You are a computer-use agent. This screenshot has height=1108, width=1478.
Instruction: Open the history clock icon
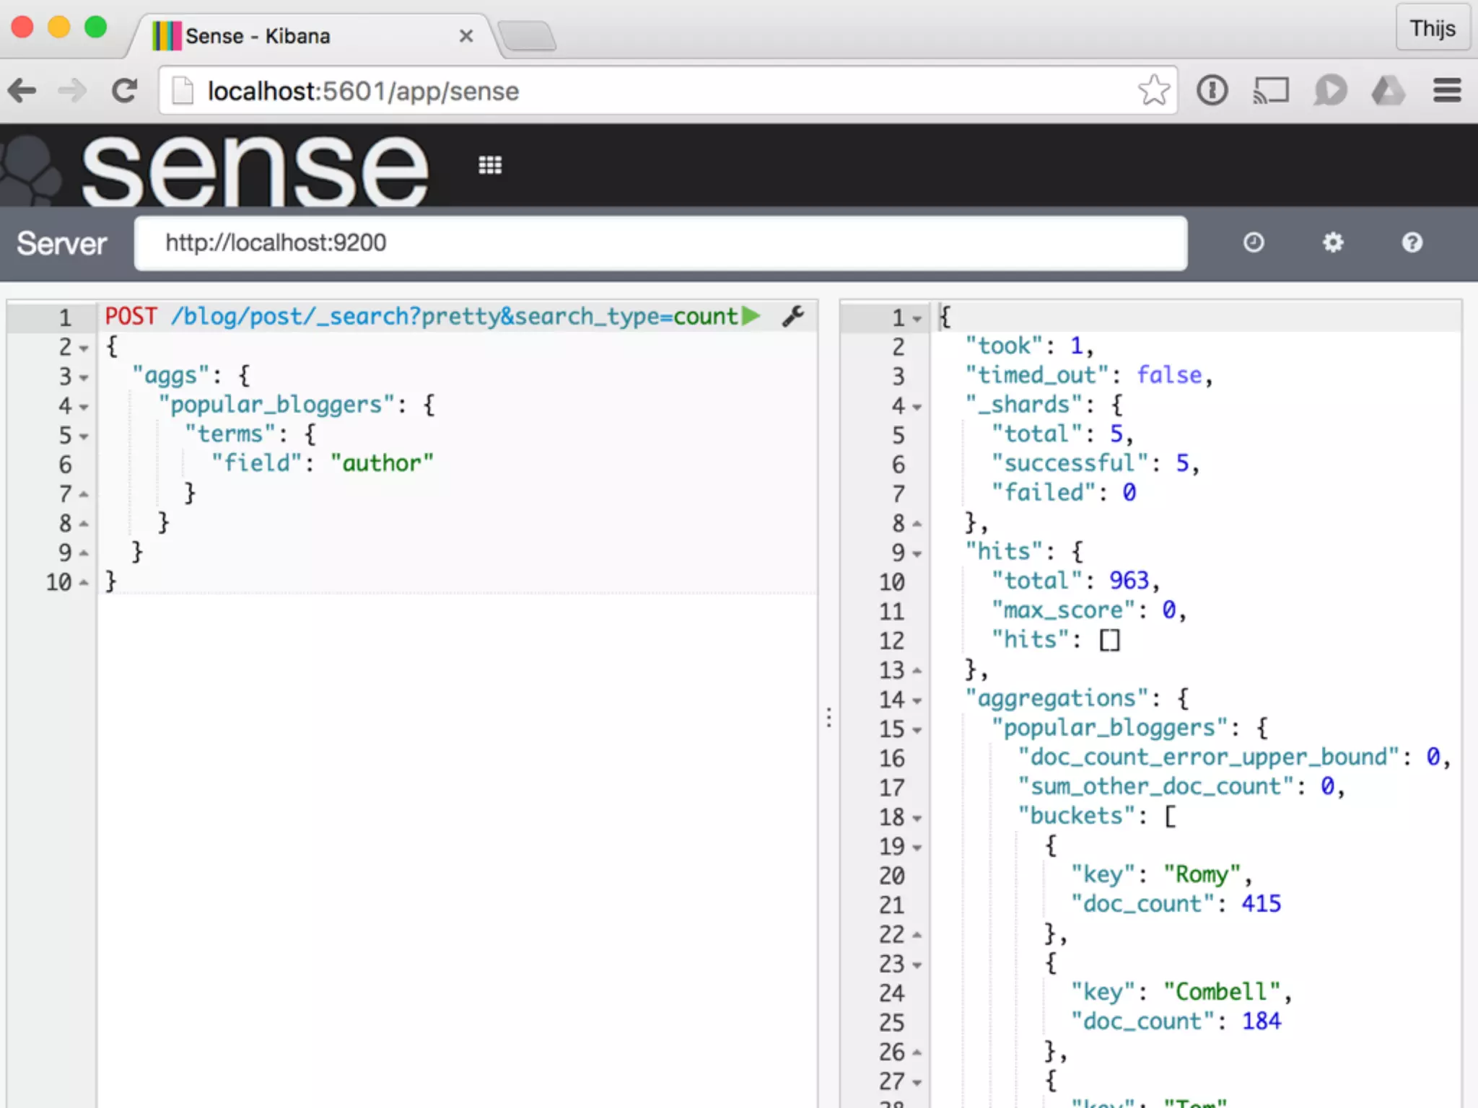1254,242
